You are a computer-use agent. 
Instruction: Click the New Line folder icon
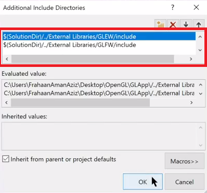click(x=160, y=24)
